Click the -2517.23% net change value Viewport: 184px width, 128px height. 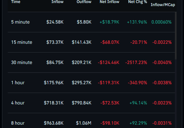click(x=136, y=62)
